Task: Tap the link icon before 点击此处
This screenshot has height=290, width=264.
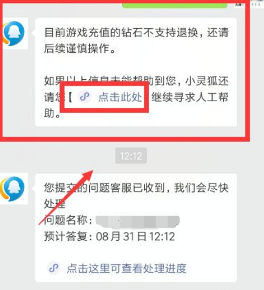Action: 85,97
